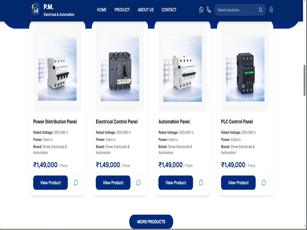307x230 pixels.
Task: Click the ₹1,49,000 price on PLC Control Panel
Action: point(233,165)
